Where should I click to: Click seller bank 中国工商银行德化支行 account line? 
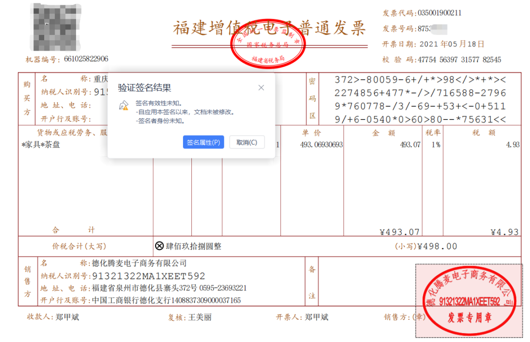(166, 300)
